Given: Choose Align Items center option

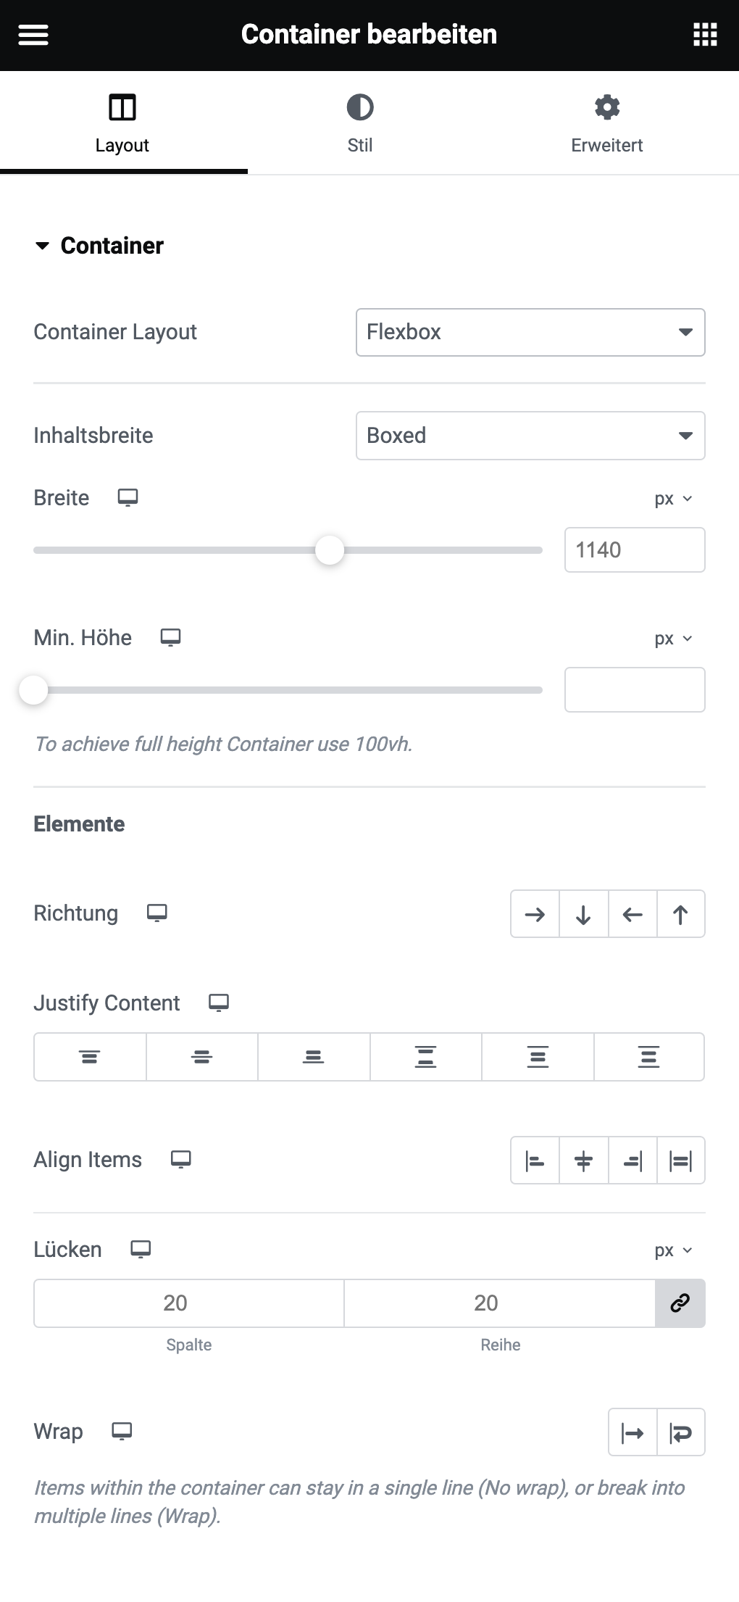Looking at the screenshot, I should 583,1161.
